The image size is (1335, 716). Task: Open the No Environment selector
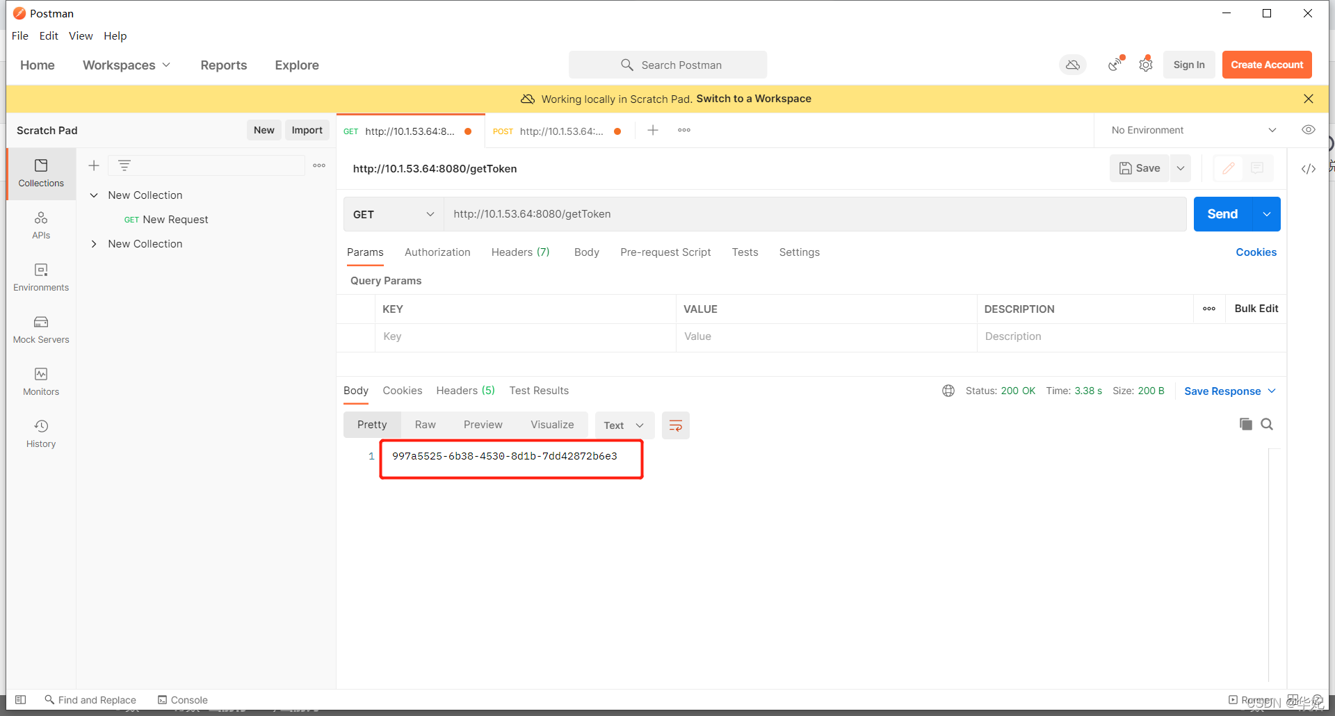click(x=1193, y=130)
